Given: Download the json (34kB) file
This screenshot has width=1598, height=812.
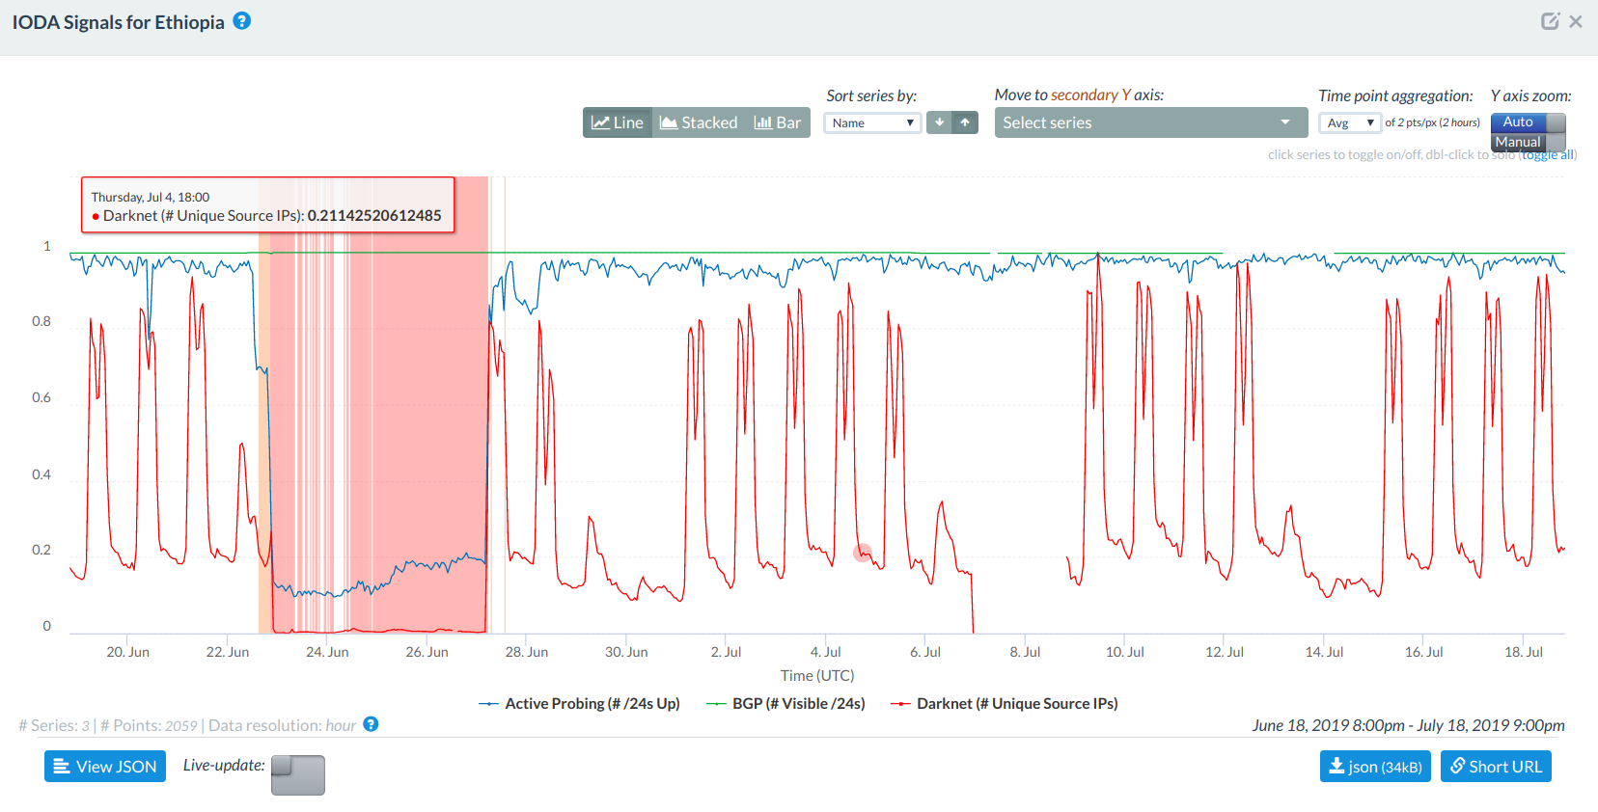Looking at the screenshot, I should [1375, 767].
